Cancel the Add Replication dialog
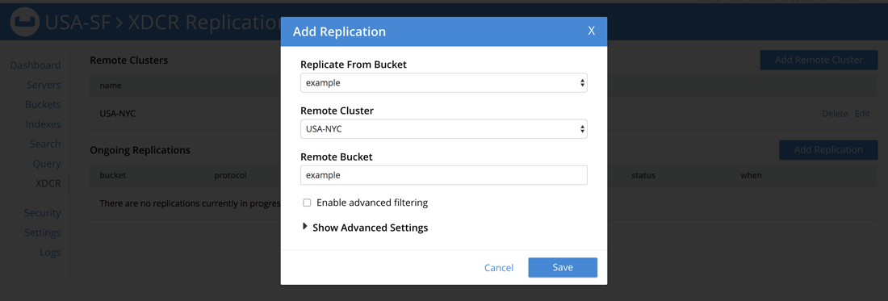 [x=498, y=268]
